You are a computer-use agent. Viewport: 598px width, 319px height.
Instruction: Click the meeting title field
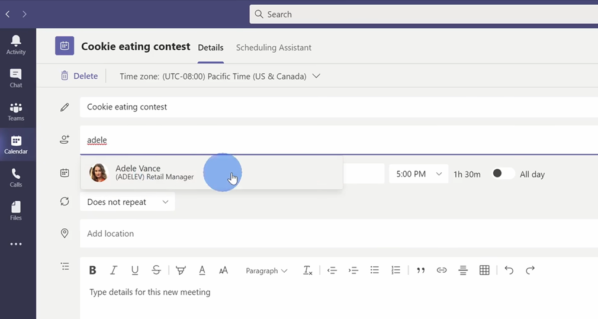pyautogui.click(x=339, y=107)
